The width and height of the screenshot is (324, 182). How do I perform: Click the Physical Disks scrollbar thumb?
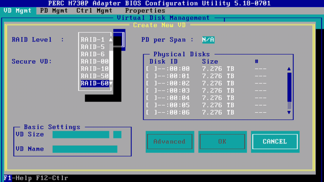click(289, 87)
